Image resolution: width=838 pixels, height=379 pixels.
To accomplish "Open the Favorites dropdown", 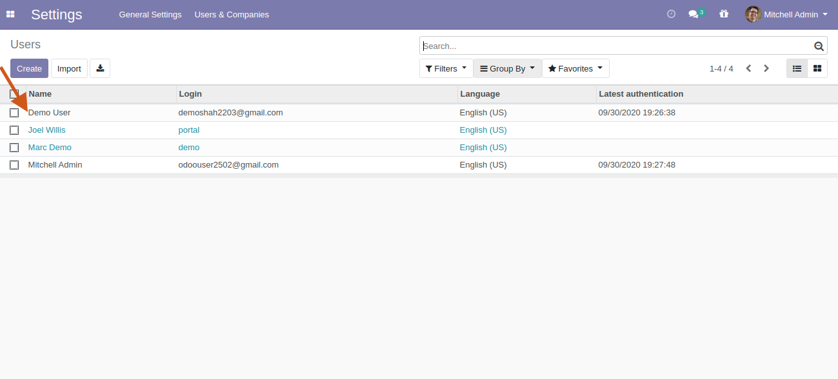I will (575, 68).
